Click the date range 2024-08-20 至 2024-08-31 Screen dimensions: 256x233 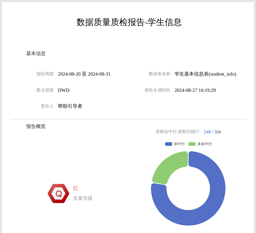tap(84, 74)
